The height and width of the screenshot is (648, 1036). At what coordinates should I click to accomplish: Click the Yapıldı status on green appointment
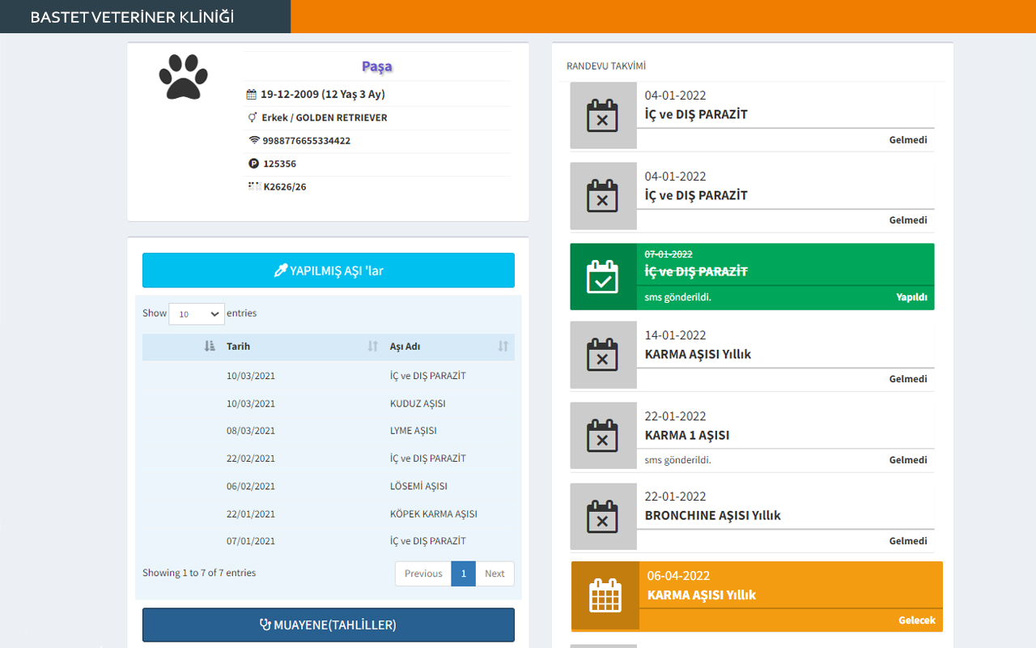coord(911,297)
